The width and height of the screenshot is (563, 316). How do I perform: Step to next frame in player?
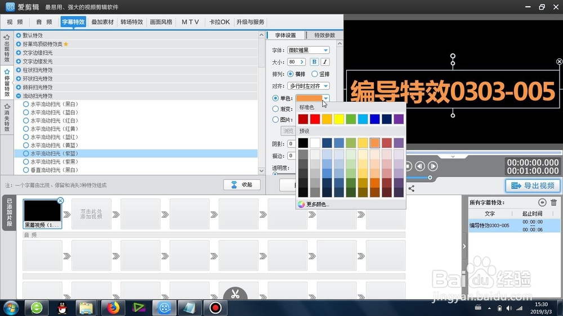coord(432,166)
